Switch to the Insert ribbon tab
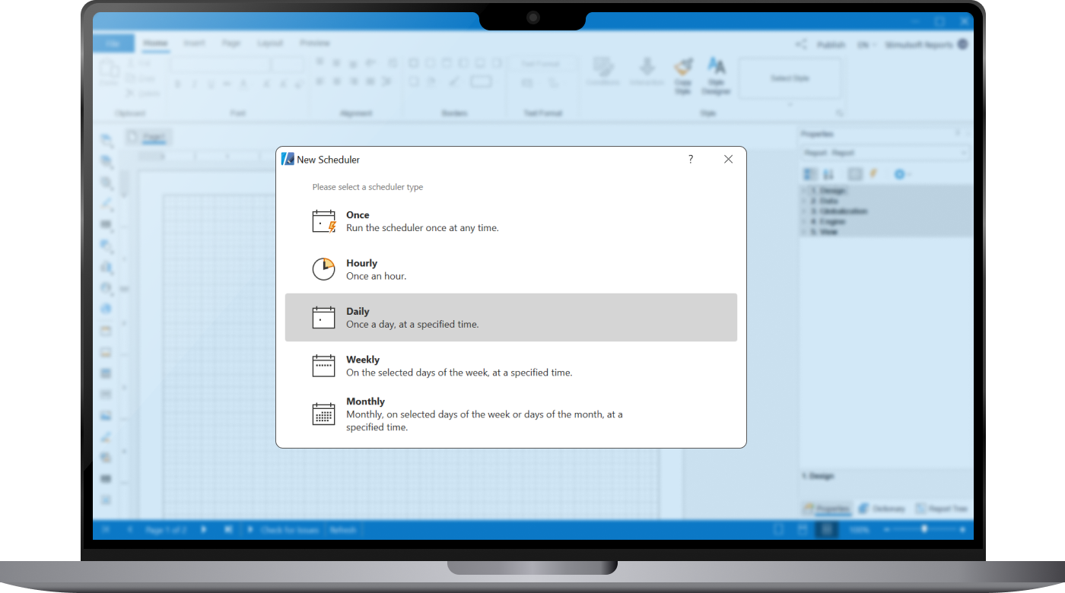The image size is (1065, 593). (194, 43)
